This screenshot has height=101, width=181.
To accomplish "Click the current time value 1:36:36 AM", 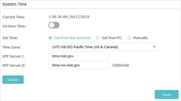I will click(58, 17).
